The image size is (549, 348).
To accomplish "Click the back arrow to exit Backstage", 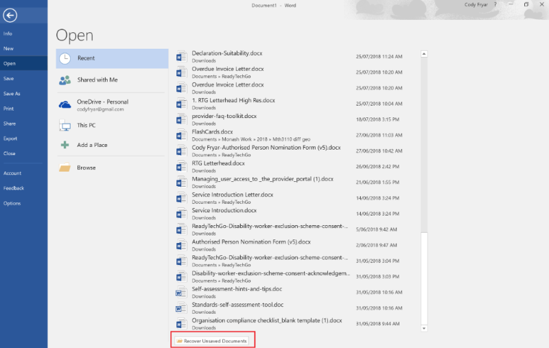I will (10, 15).
